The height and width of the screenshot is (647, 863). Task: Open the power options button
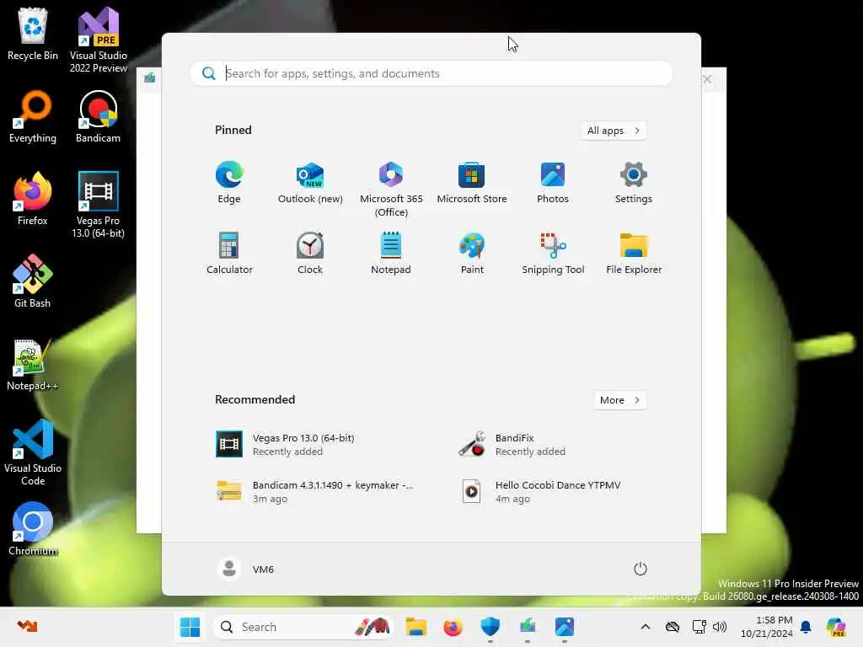coord(641,569)
